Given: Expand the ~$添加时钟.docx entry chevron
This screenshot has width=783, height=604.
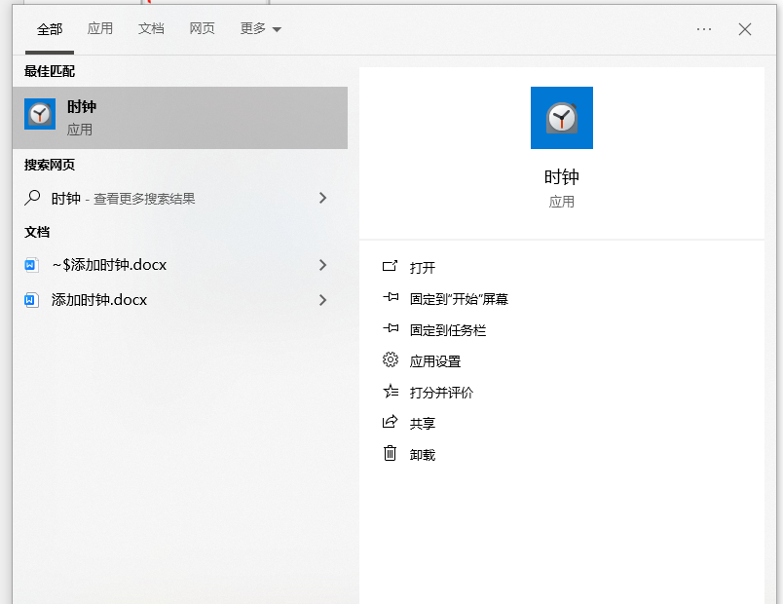Looking at the screenshot, I should [322, 265].
